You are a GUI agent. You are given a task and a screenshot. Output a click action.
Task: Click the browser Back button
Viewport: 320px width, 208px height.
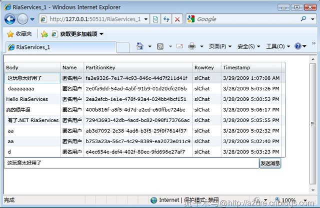pos(9,19)
